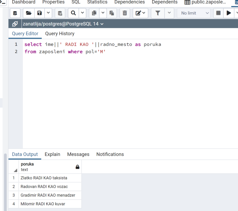Switch to the Explain tab
The image size is (238, 211).
click(52, 154)
